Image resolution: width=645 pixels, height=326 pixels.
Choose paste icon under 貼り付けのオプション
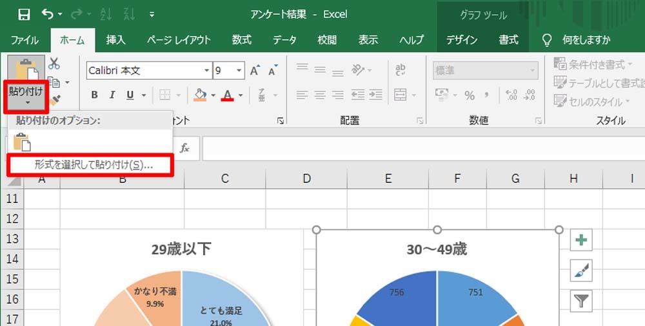(x=22, y=142)
